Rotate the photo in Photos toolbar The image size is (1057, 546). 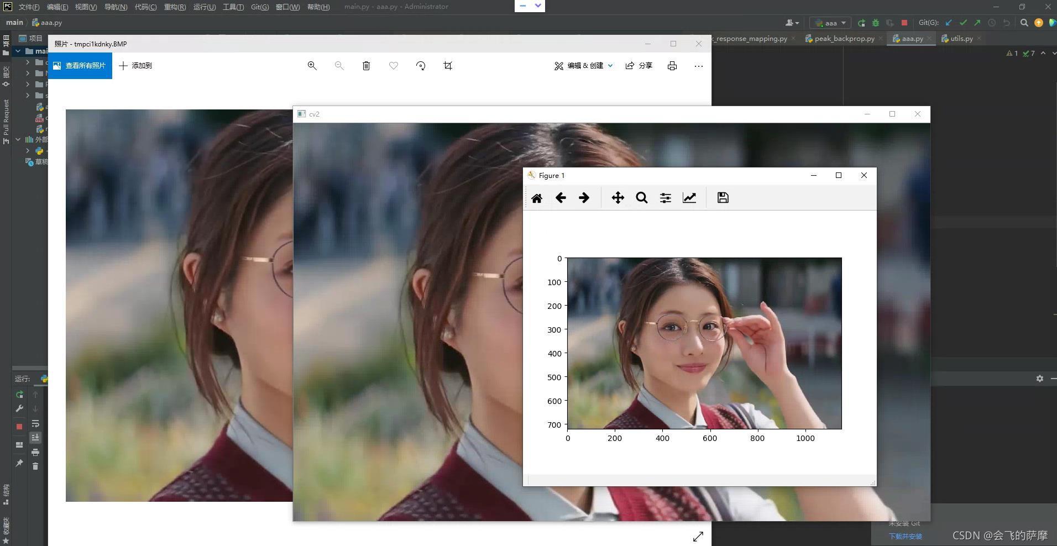point(421,66)
